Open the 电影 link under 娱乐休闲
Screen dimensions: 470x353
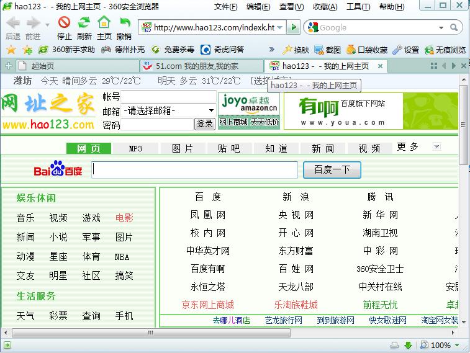[124, 218]
